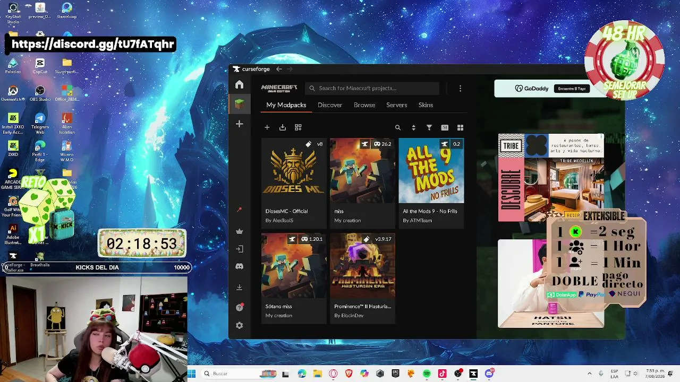Click the 'By ATMTeam' author text

pos(418,221)
